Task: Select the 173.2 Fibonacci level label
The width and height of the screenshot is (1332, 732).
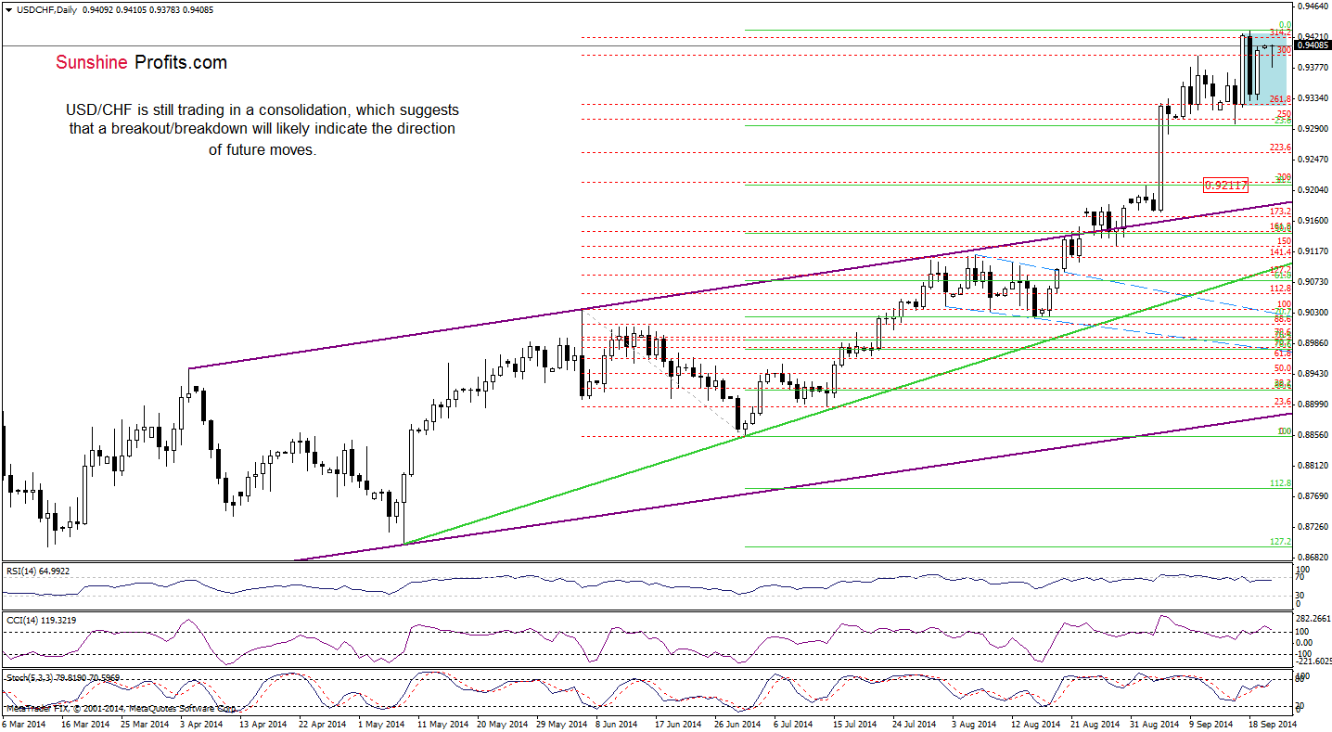Action: pyautogui.click(x=1280, y=212)
